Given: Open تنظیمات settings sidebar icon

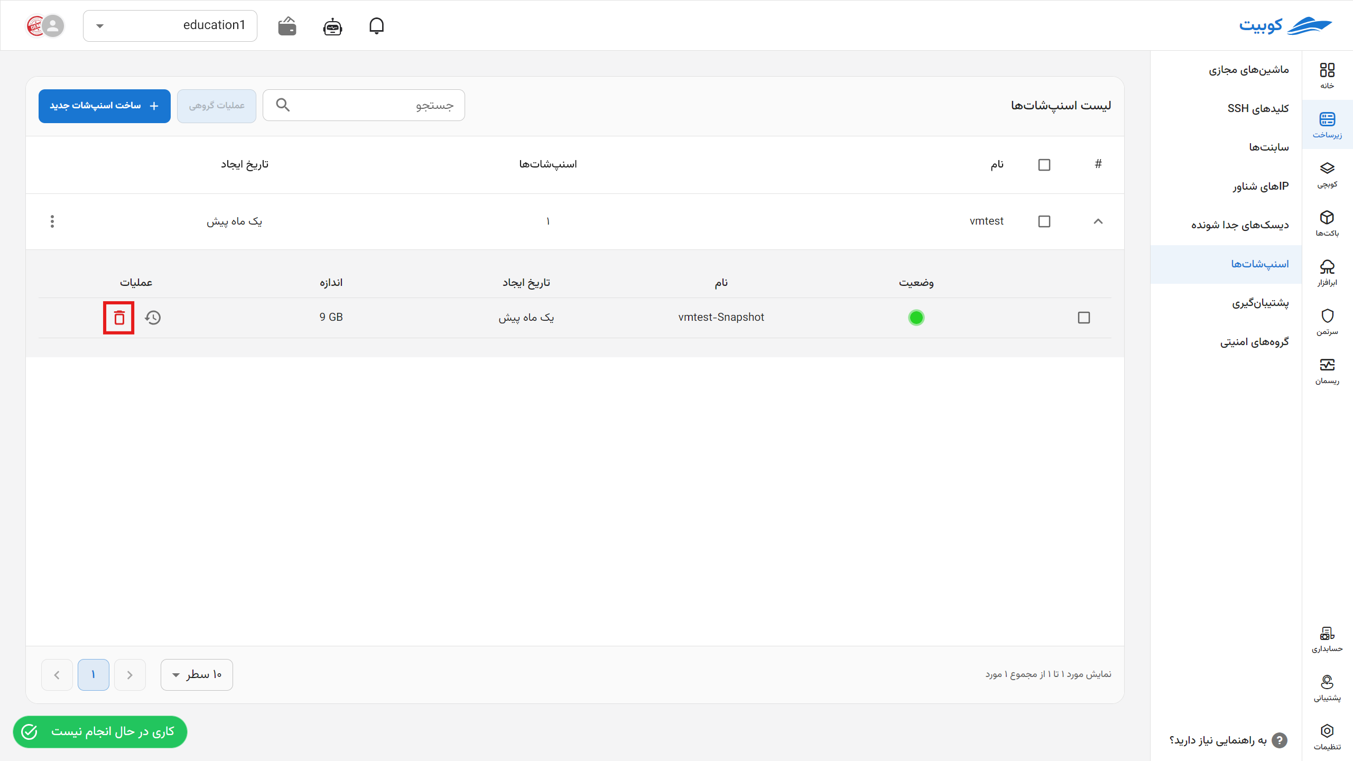Looking at the screenshot, I should (x=1327, y=737).
